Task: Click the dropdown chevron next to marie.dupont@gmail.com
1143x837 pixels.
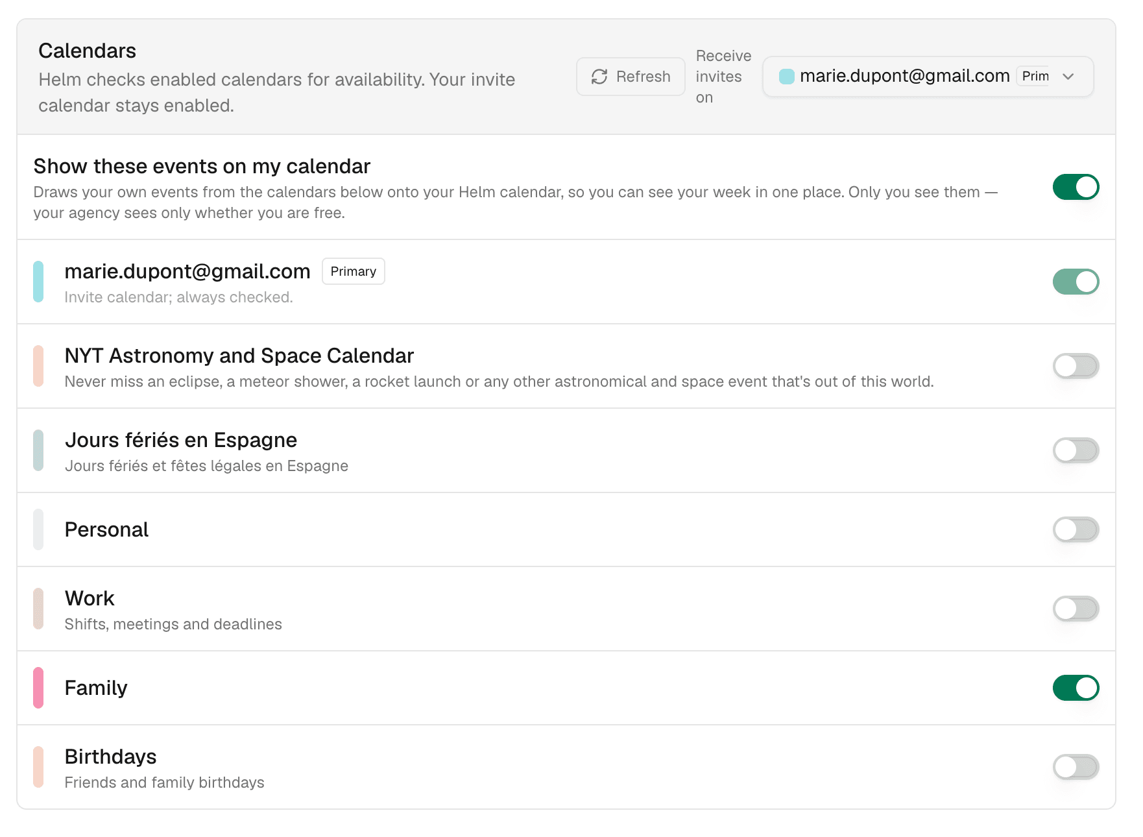Action: coord(1068,77)
